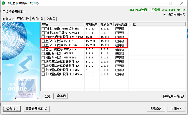Select 飞时达公告 FastBulletin product name
Image resolution: width=188 pixels, height=115 pixels.
click(x=62, y=29)
